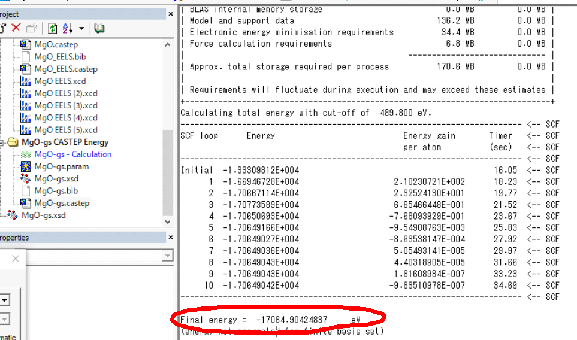Click the yellow folder icon of MgO-gs CASTEP Energy

pyautogui.click(x=13, y=142)
